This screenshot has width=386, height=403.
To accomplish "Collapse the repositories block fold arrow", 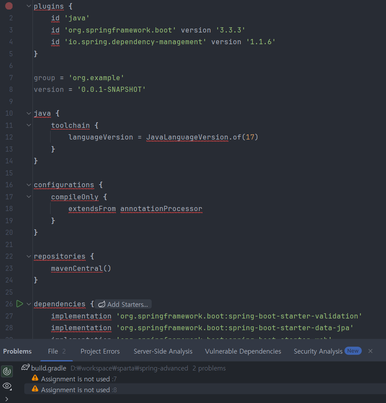I will [29, 256].
